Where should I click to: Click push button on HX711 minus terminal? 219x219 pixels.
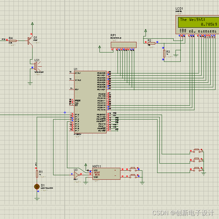point(133,176)
